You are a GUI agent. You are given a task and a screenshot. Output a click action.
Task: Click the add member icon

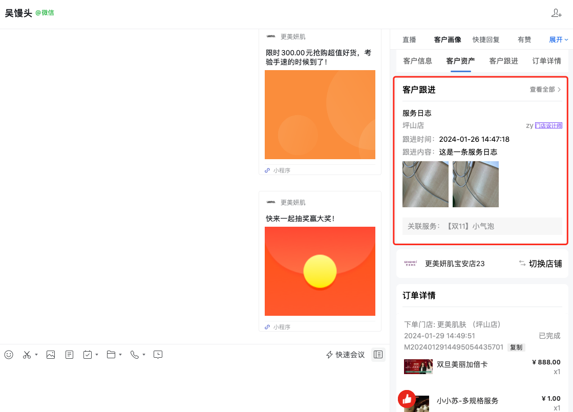(556, 13)
